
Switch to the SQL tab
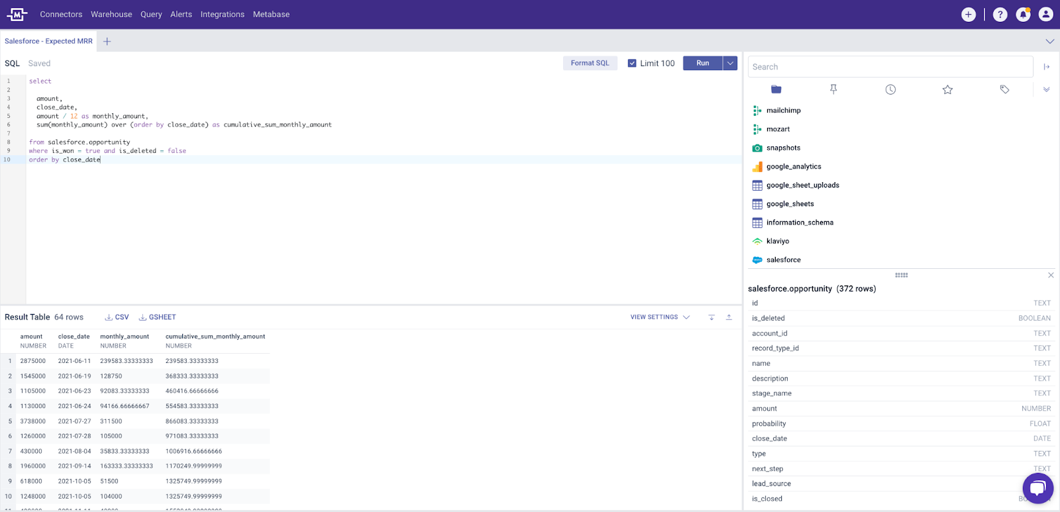[x=12, y=64]
